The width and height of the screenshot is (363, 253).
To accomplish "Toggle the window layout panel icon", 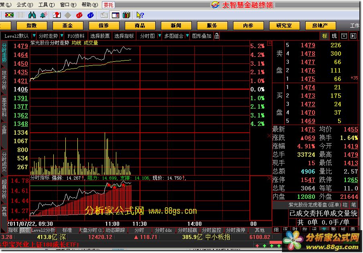I will pyautogui.click(x=115, y=15).
